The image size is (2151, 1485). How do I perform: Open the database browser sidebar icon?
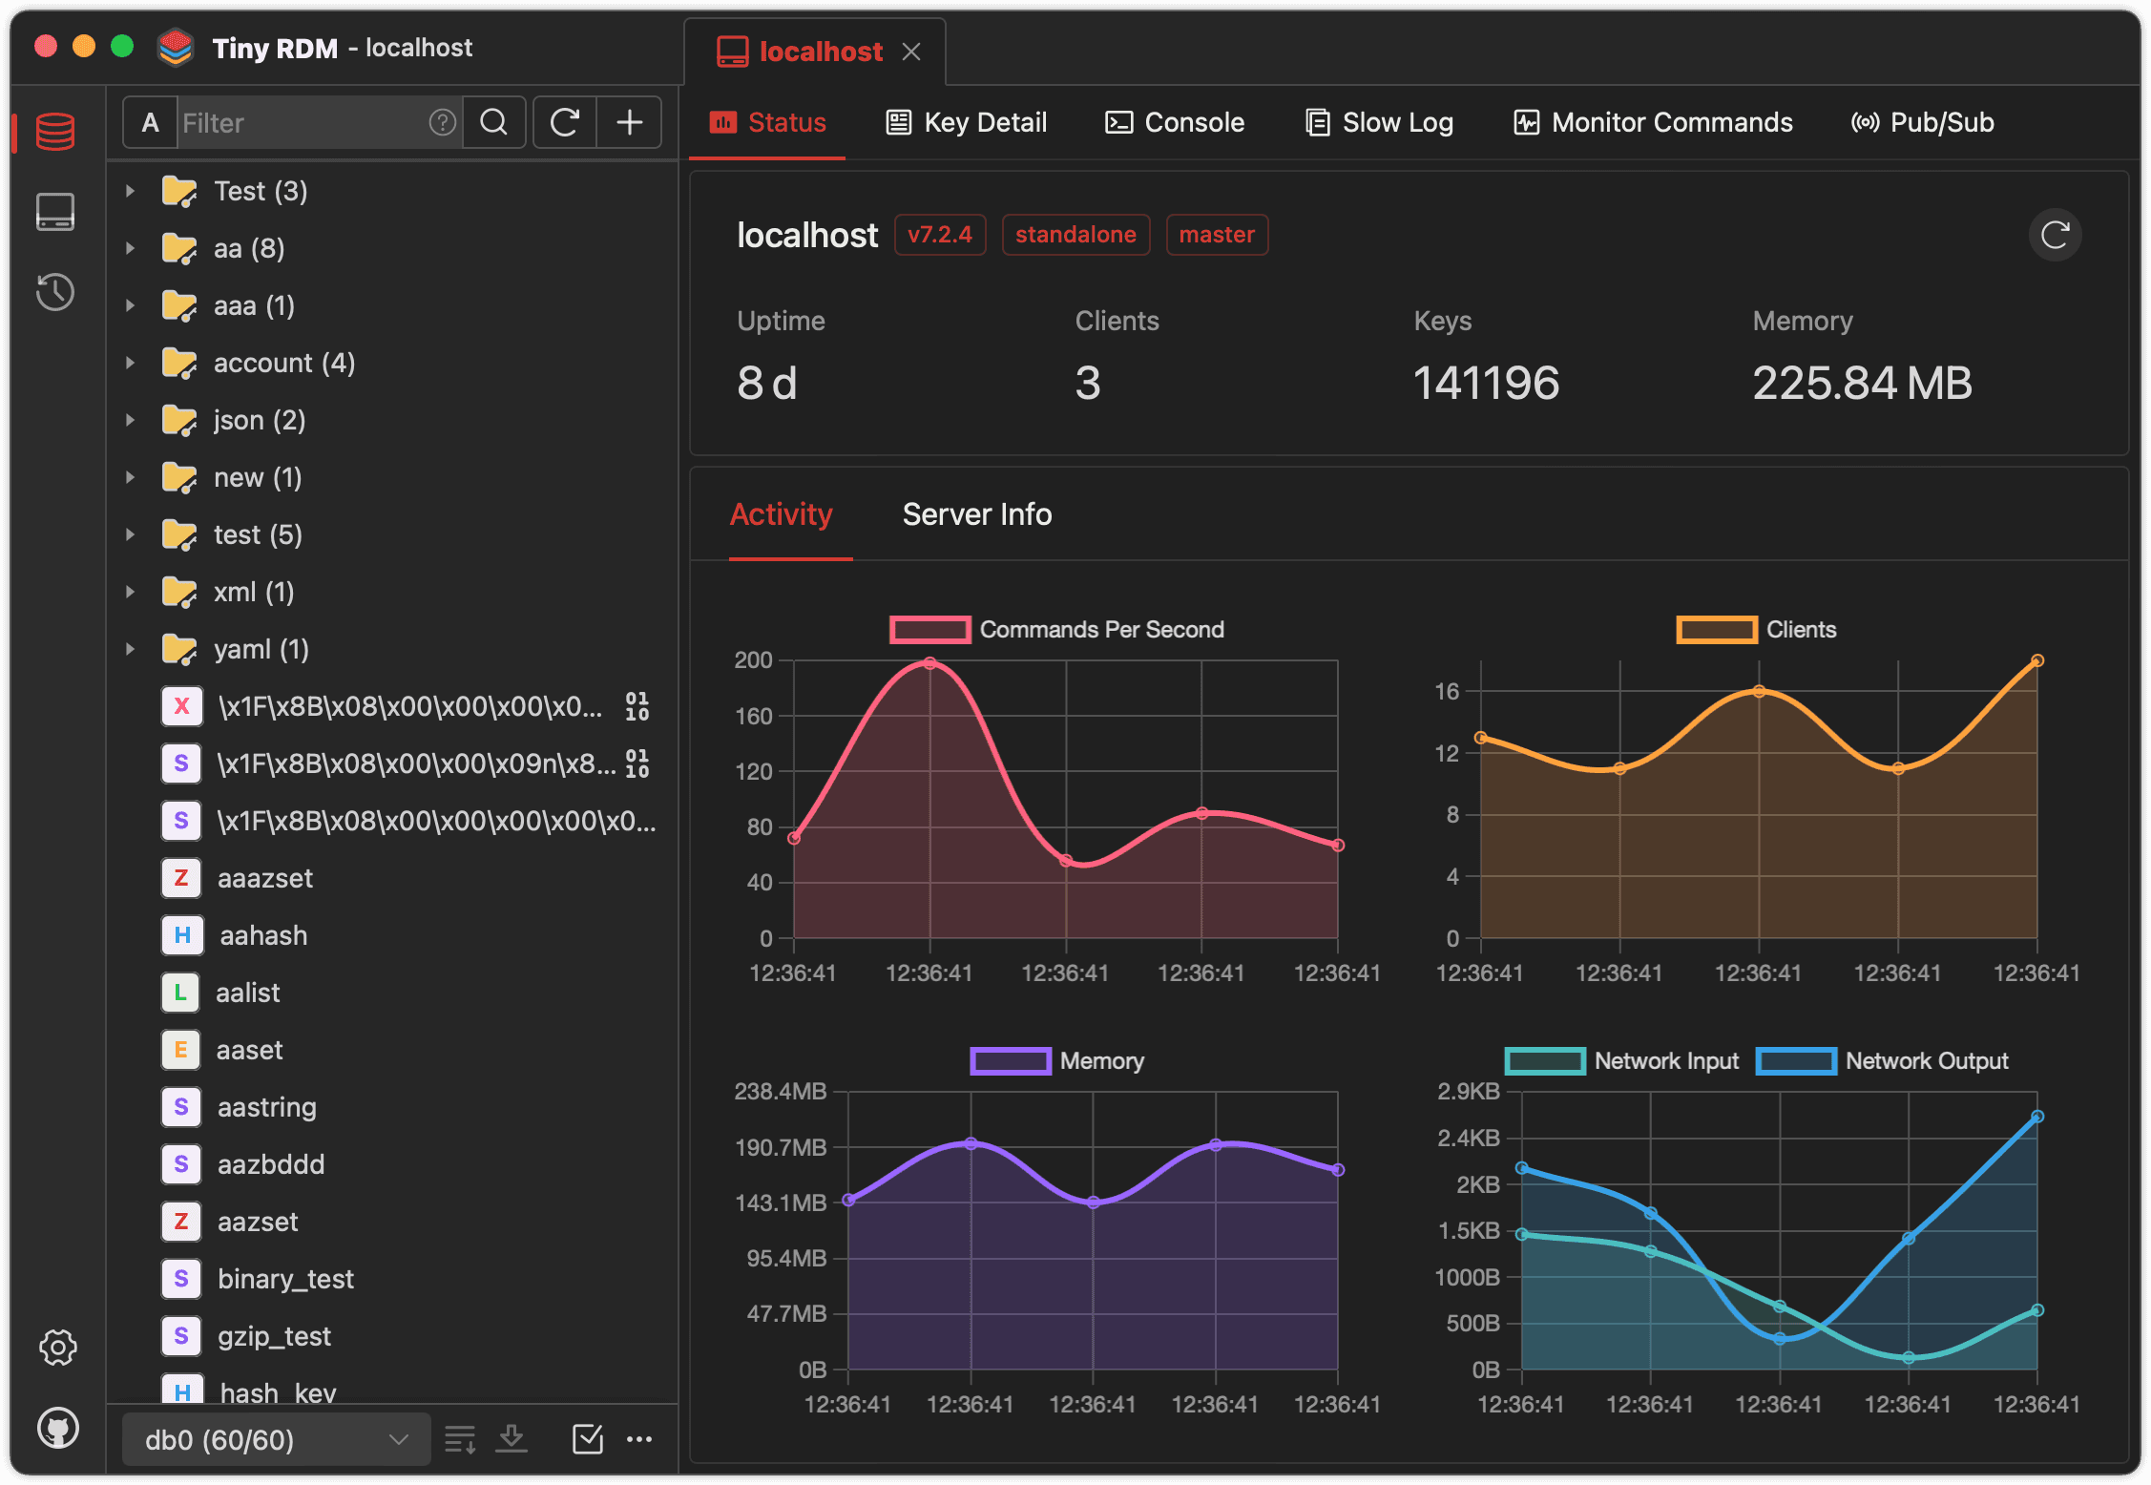coord(54,132)
